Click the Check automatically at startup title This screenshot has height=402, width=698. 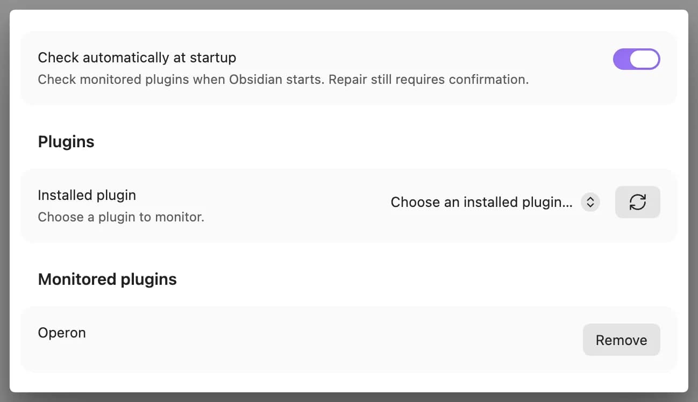[137, 58]
